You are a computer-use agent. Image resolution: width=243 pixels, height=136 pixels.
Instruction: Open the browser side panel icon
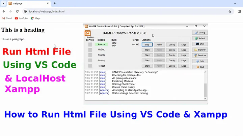point(239,11)
